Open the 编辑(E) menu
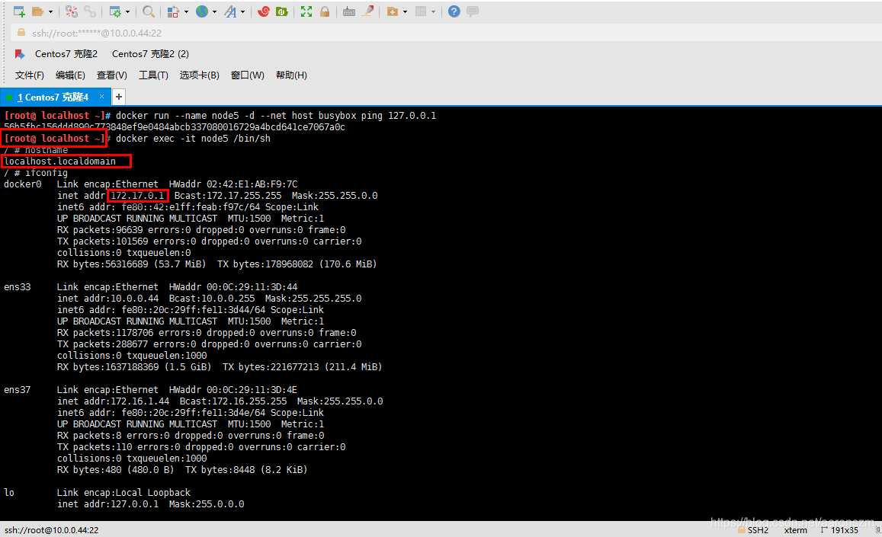This screenshot has width=882, height=537. point(70,75)
